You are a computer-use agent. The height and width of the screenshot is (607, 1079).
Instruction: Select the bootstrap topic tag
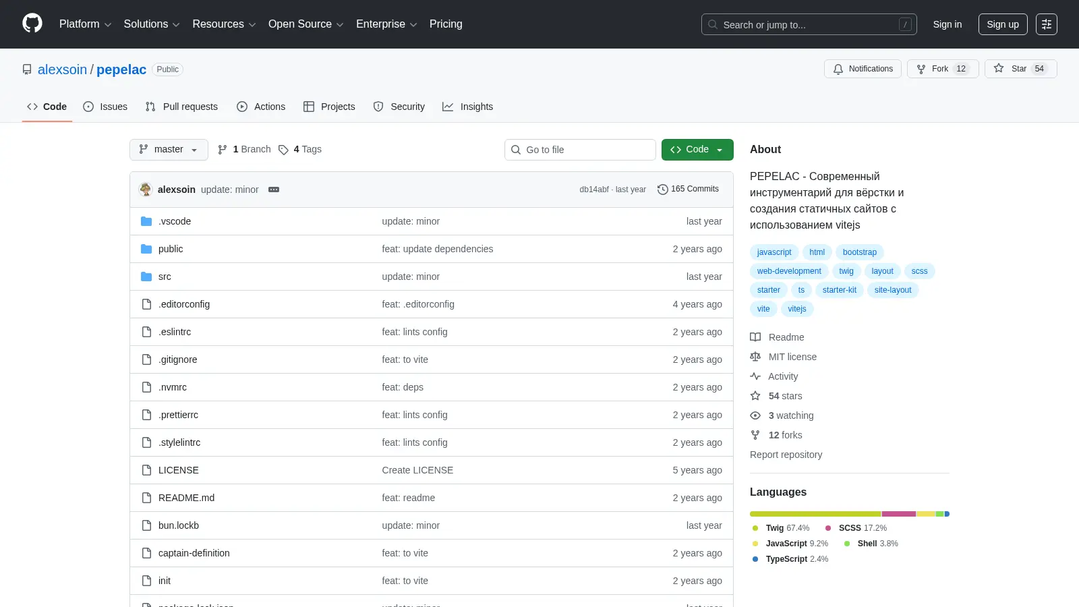[x=860, y=252]
